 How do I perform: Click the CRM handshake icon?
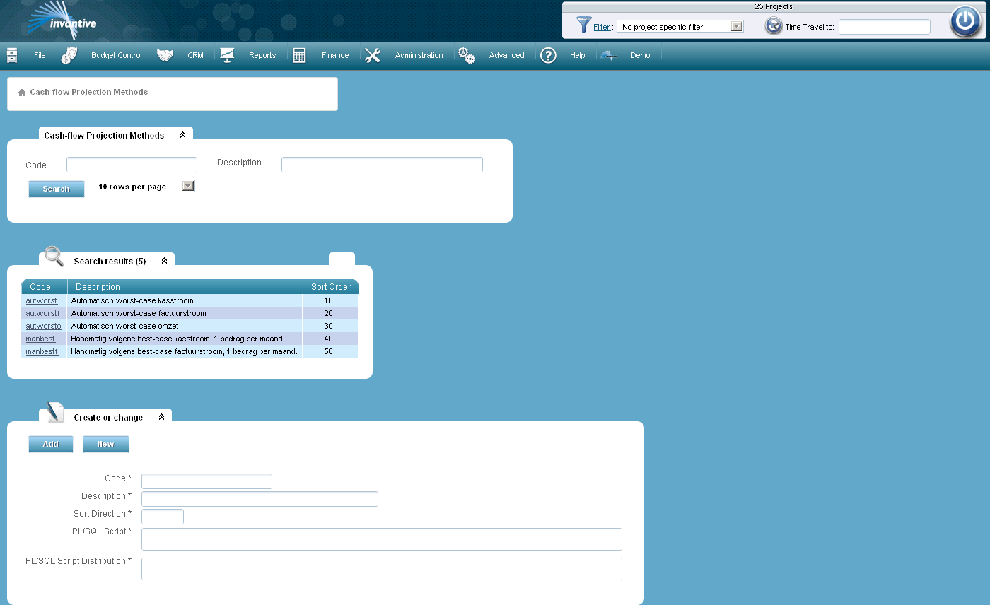165,55
